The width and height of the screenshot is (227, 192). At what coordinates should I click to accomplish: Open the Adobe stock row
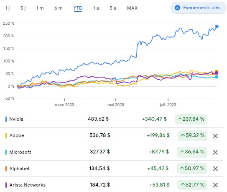coord(112,136)
